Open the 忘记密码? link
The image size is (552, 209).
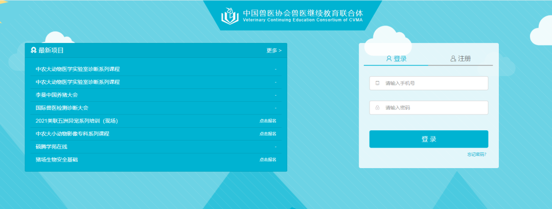pos(477,154)
